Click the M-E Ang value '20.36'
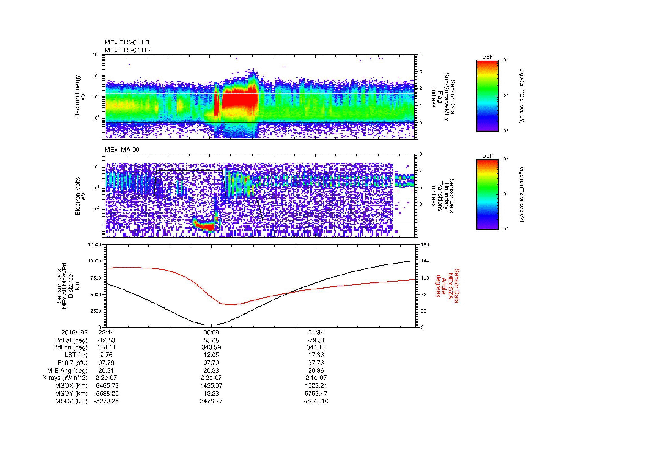 pos(316,370)
